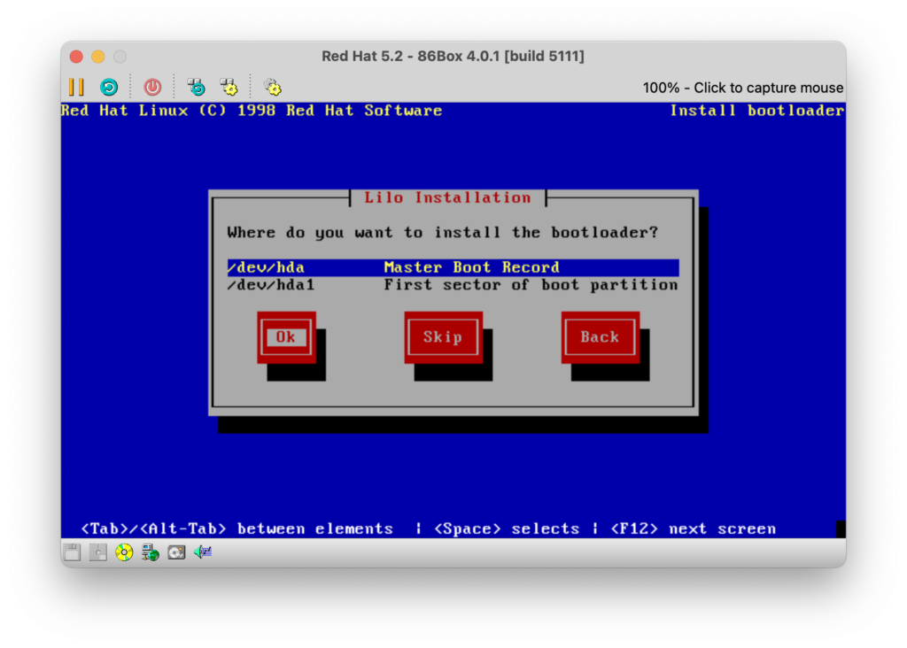Close the 86Box window
This screenshot has height=648, width=907.
point(76,57)
